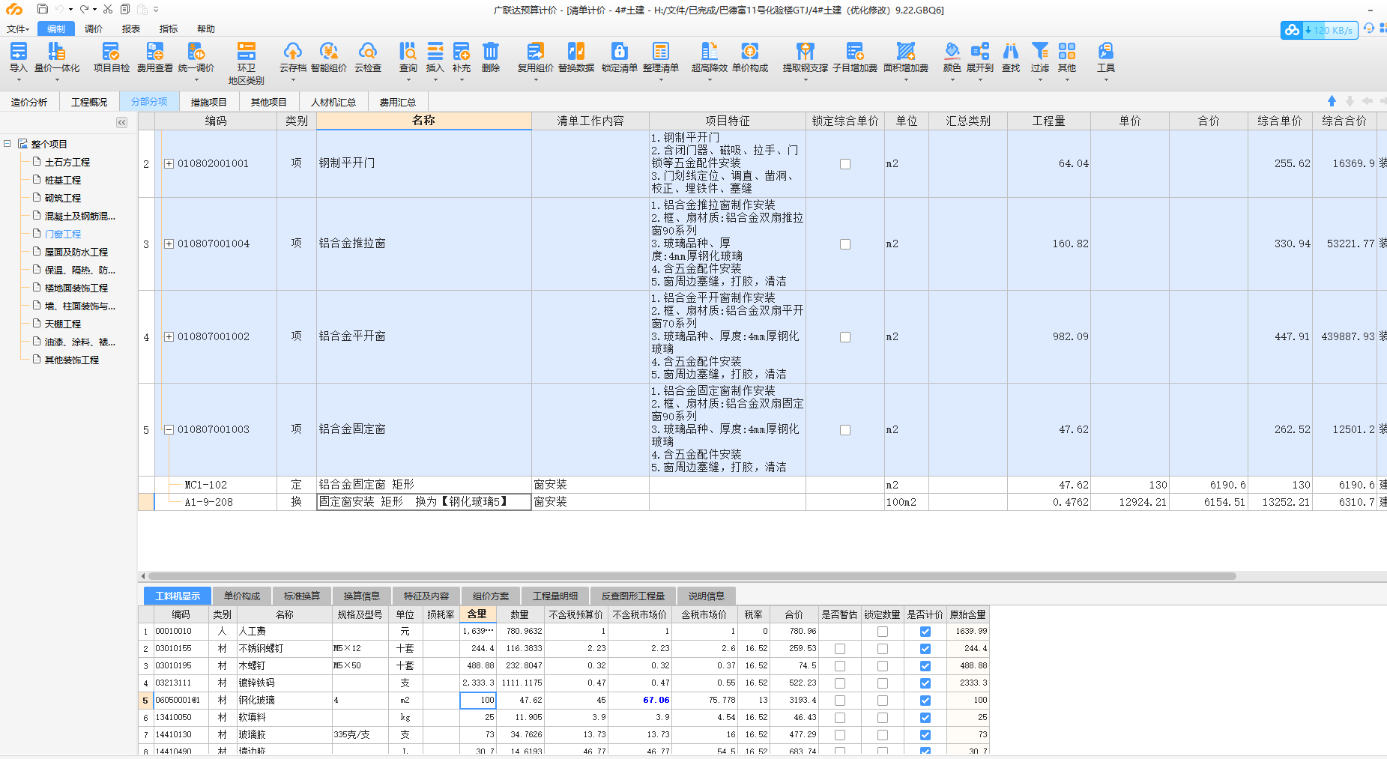
Task: Click the 名称 column header
Action: pyautogui.click(x=423, y=121)
